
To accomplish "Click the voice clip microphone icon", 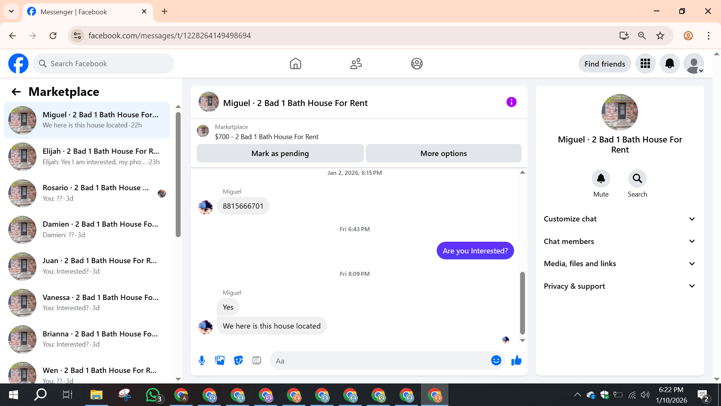I will 202,361.
